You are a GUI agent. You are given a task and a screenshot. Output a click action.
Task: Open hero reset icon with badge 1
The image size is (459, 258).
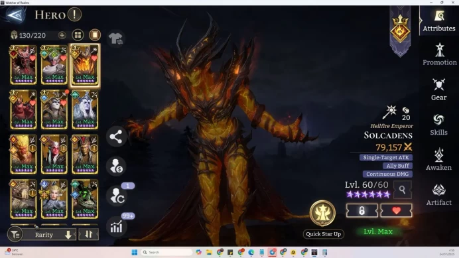[117, 196]
